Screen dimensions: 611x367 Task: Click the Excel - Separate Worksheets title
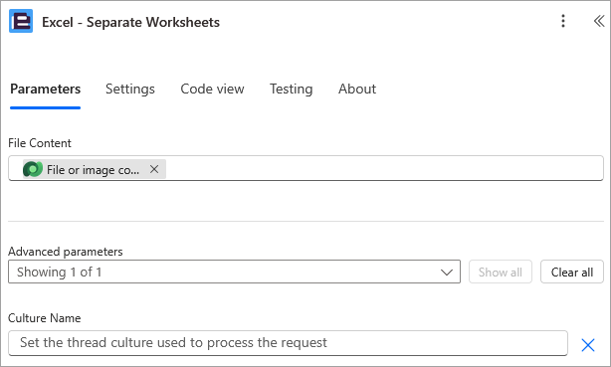(x=131, y=22)
